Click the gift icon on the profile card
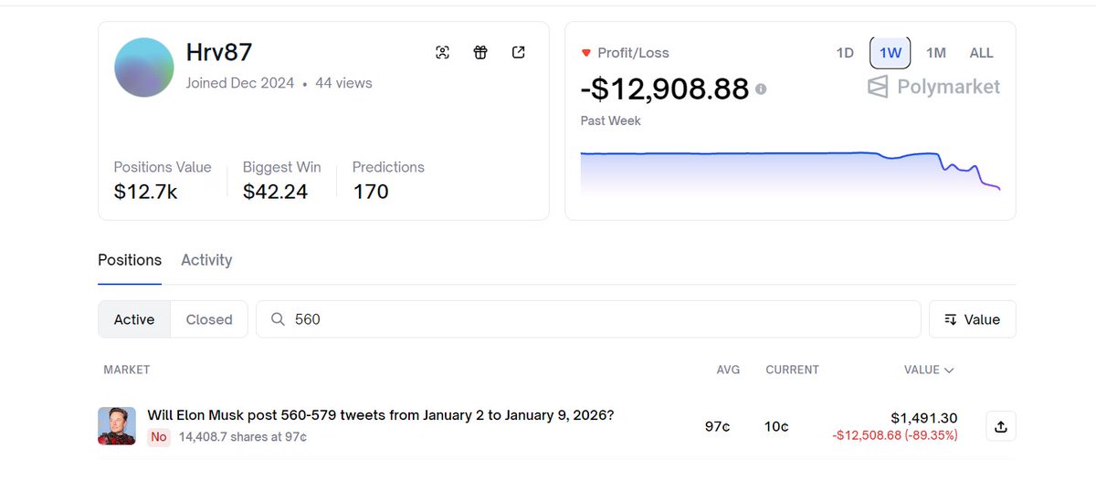This screenshot has width=1096, height=501. tap(480, 52)
